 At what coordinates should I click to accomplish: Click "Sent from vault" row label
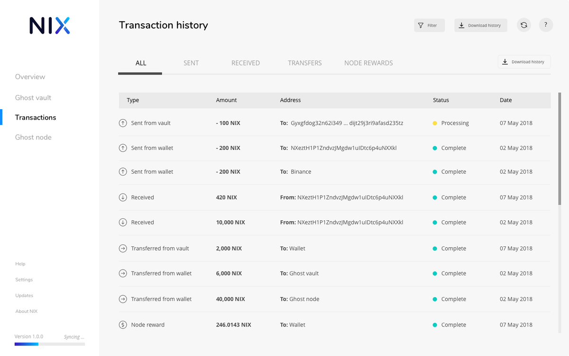(151, 123)
